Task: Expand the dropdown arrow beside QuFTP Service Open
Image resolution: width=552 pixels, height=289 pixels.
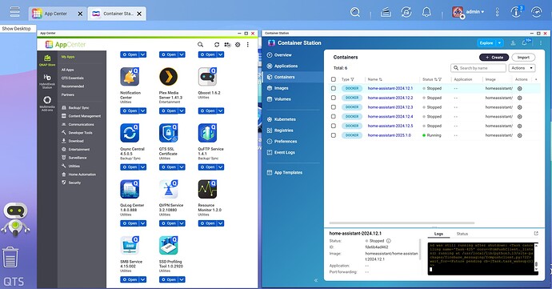Action: pos(220,167)
